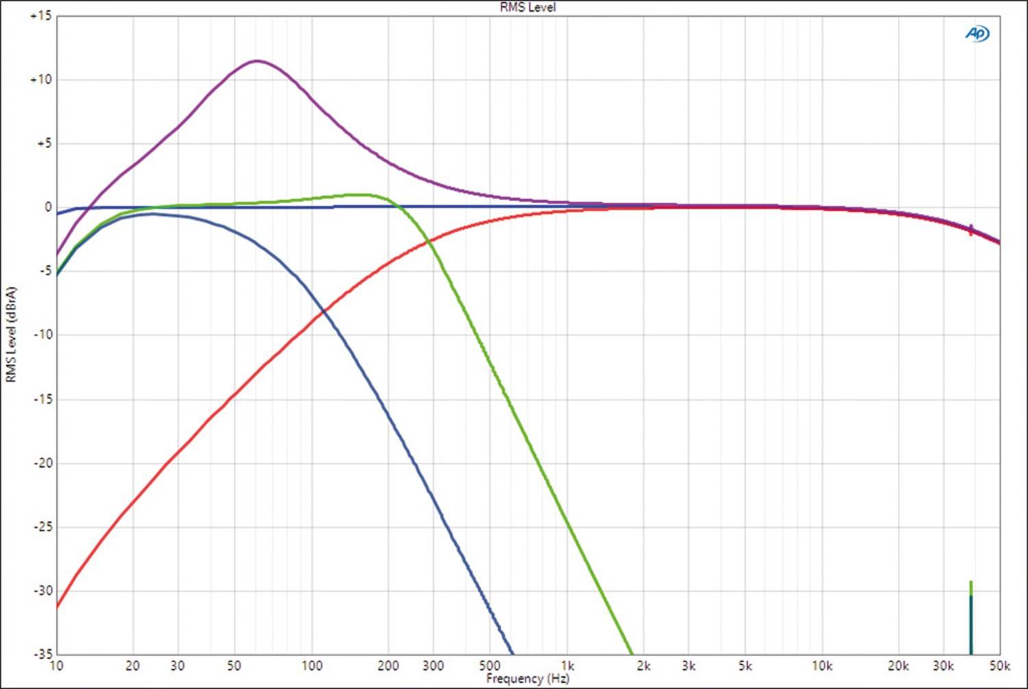The width and height of the screenshot is (1028, 689).
Task: Click the -30 y-axis value
Action: (42, 590)
